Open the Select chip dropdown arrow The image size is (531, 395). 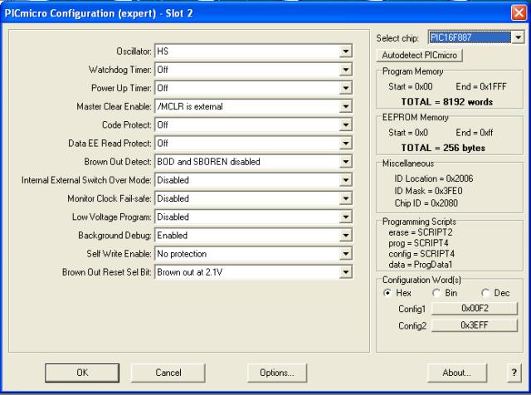(x=518, y=37)
